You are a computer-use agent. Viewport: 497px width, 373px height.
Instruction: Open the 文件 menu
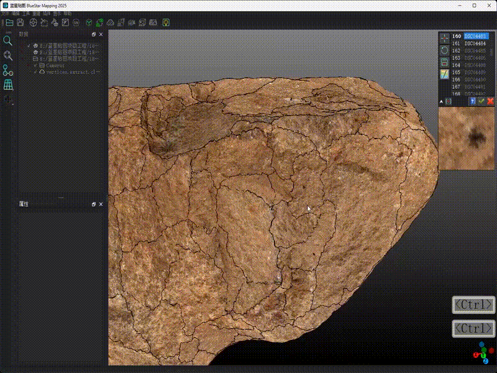(x=6, y=14)
